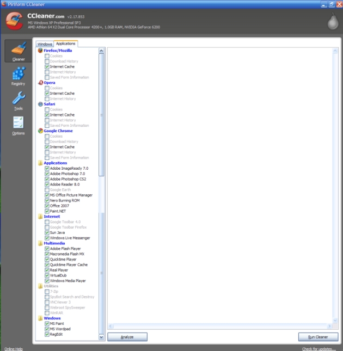Uncheck Adobe Flash Player
This screenshot has height=351, width=343.
pyautogui.click(x=47, y=249)
